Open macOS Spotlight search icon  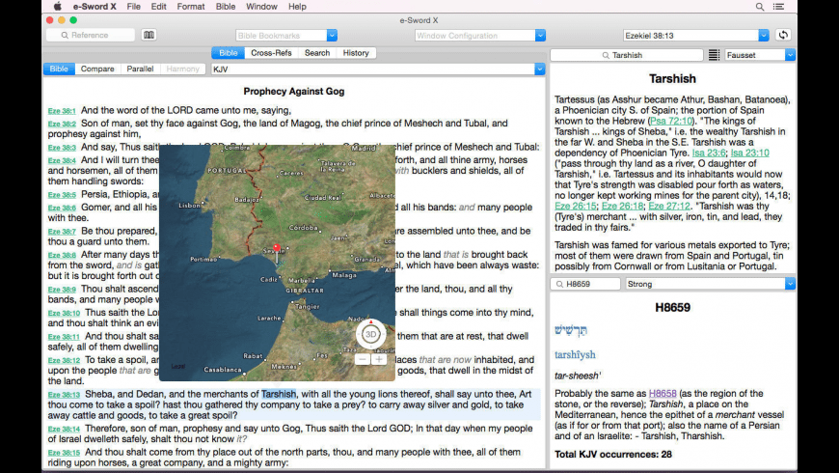click(760, 7)
